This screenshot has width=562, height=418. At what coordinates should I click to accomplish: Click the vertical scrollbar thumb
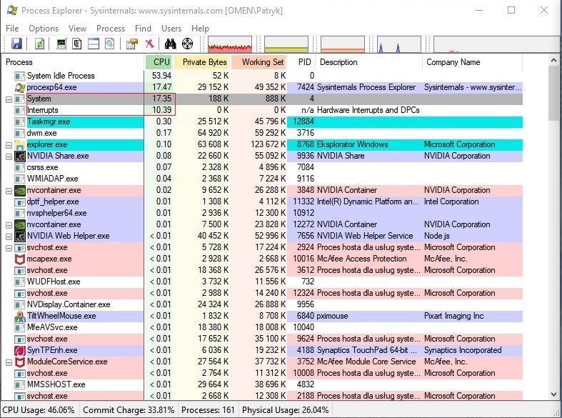(x=553, y=93)
